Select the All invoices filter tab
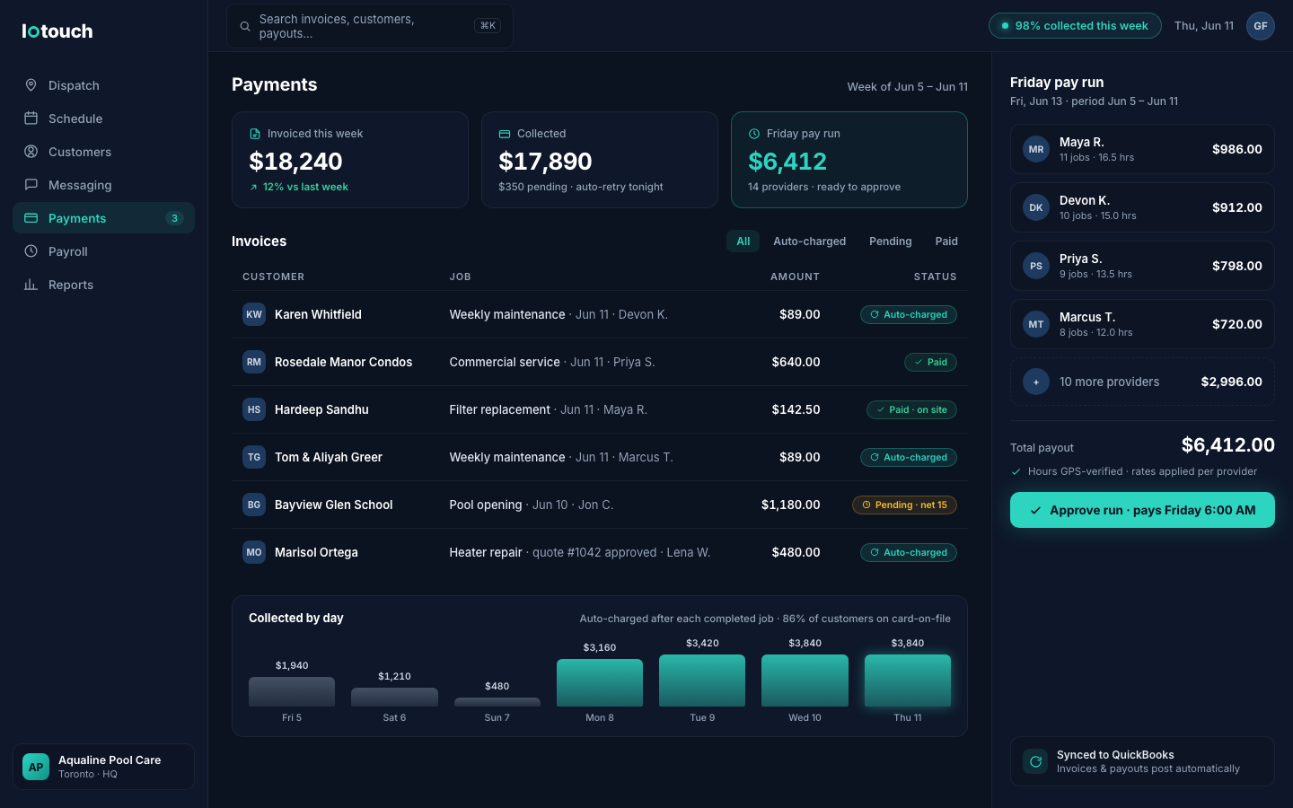 743,242
